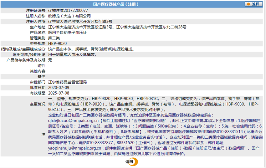
Task: Click intended use text 用于测量成人血压及脉搏数
Action: coord(72,55)
